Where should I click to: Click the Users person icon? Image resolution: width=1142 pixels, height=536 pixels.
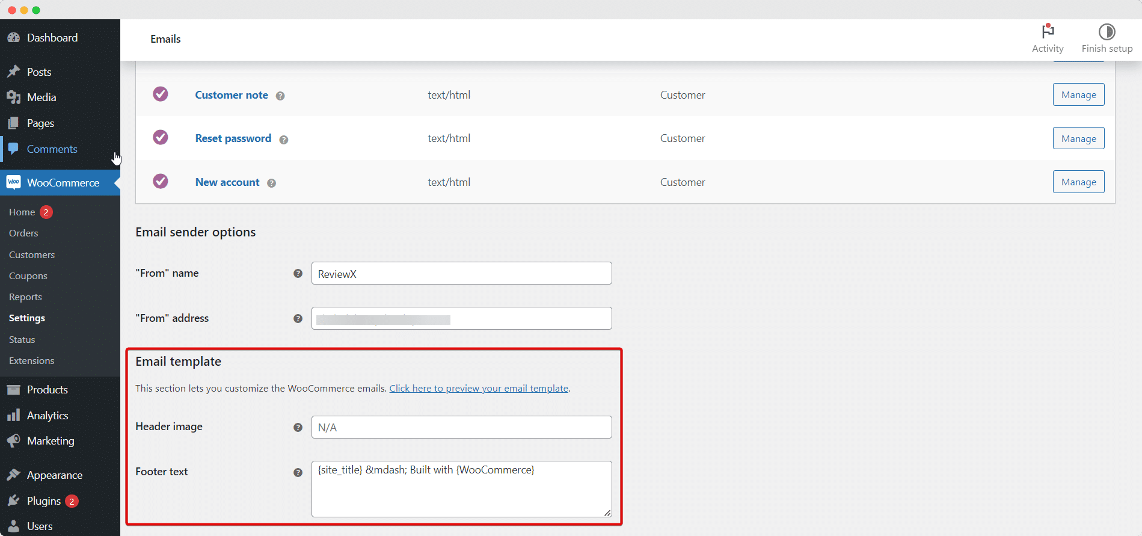13,526
